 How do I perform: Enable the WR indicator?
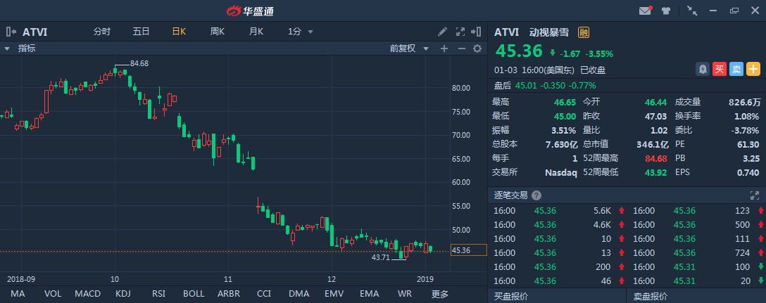(x=405, y=294)
